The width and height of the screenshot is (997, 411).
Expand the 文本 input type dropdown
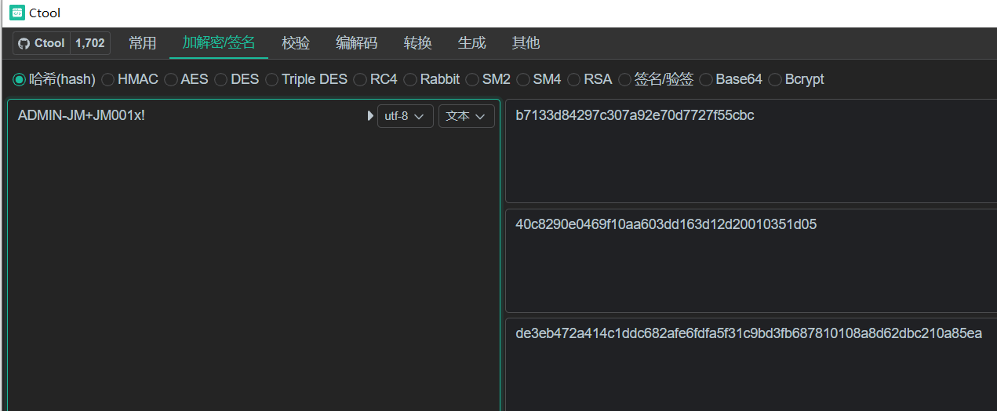click(x=466, y=116)
